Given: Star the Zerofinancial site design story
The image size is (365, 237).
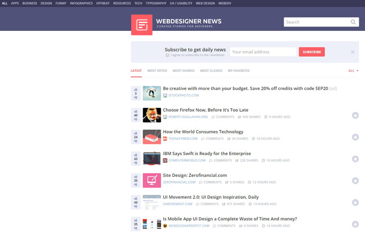Looking at the screenshot, I should click(355, 181).
